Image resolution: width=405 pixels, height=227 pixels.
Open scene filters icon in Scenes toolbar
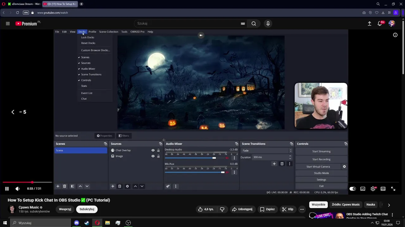72,186
